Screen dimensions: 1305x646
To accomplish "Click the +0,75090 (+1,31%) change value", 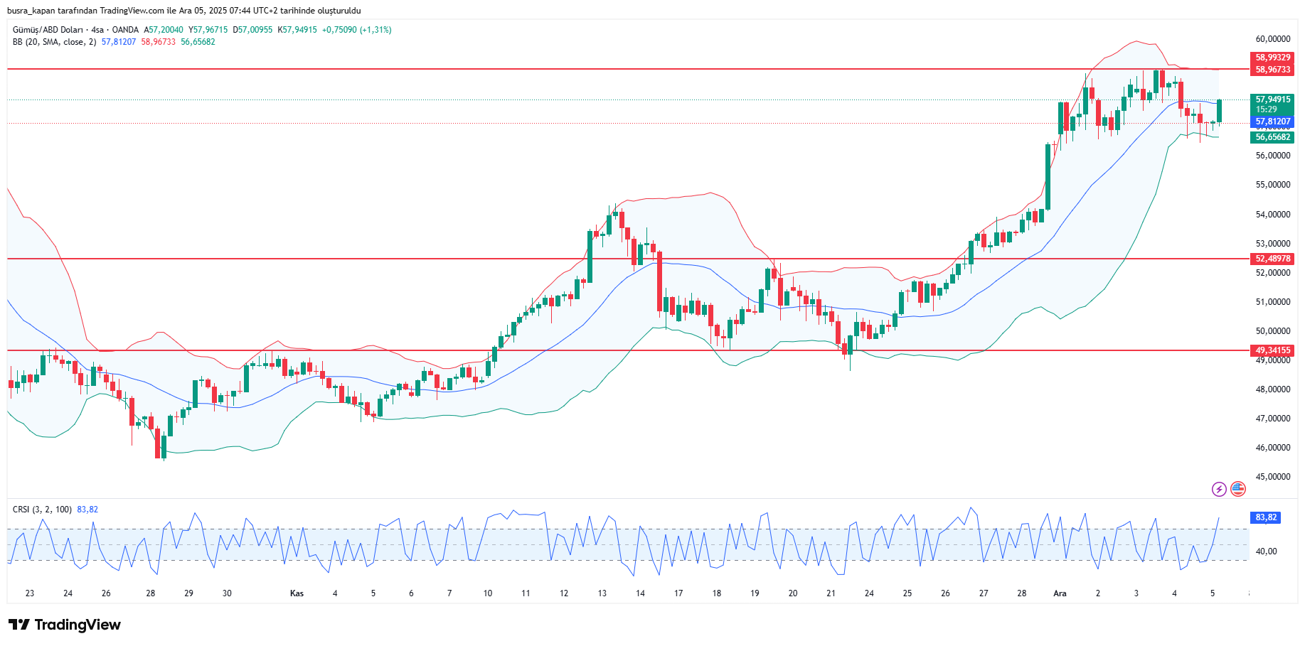I will tap(356, 30).
